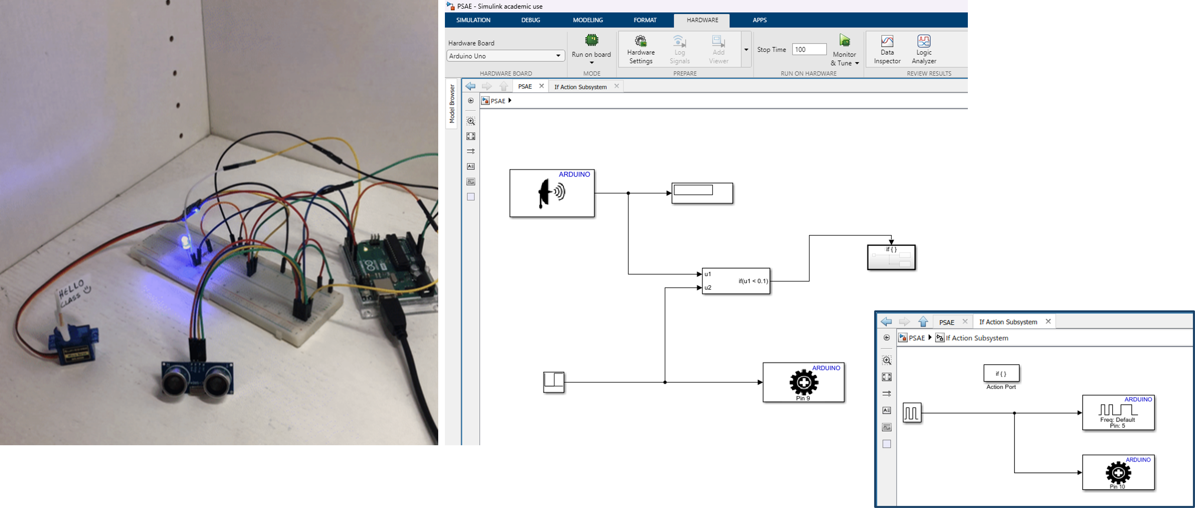The image size is (1195, 508).
Task: Click the Back arrow in main window
Action: click(x=470, y=86)
